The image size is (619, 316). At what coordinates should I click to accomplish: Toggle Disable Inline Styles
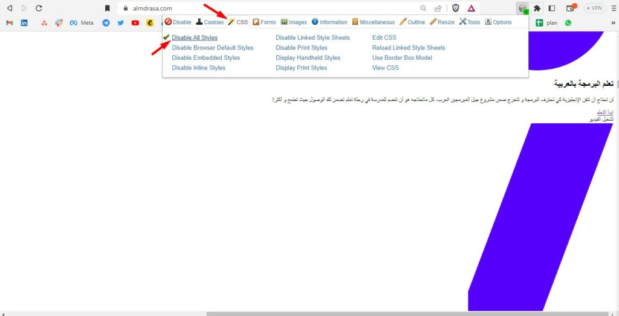click(198, 68)
